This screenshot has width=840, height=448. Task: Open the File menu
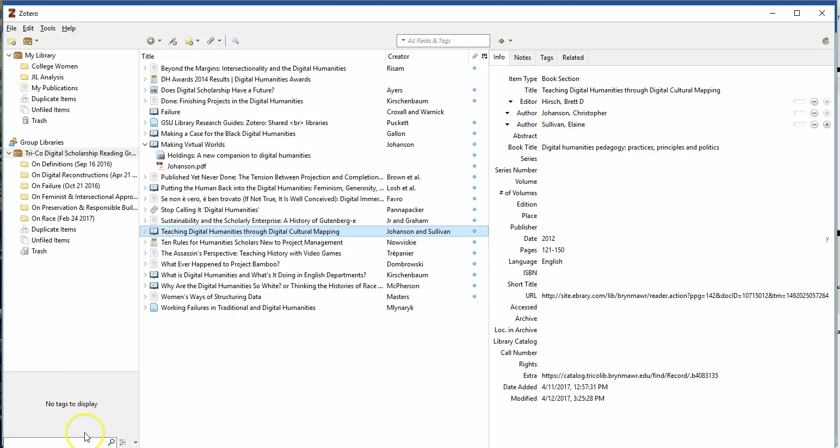click(11, 28)
